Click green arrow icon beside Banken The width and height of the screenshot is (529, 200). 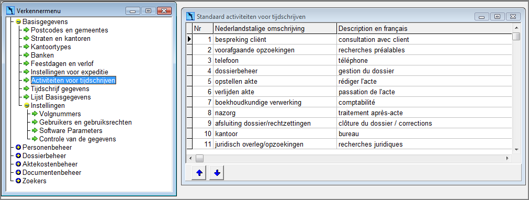27,55
